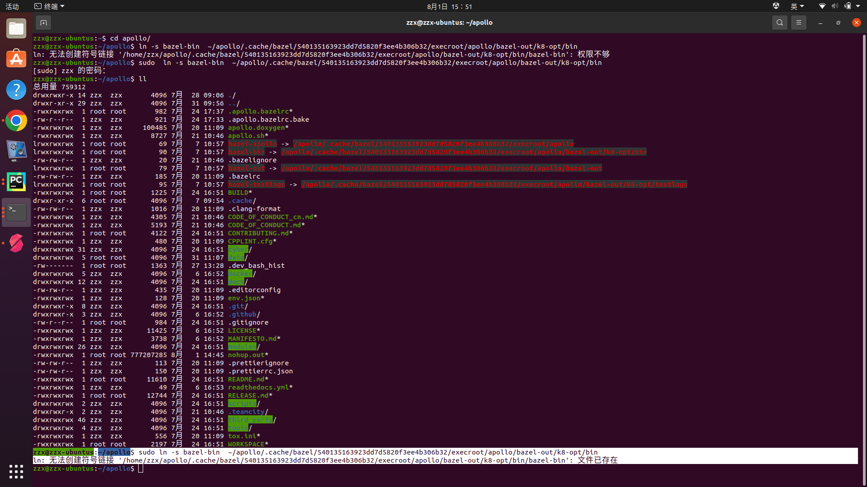Open the Files app in the dock
The height and width of the screenshot is (487, 867).
(16, 28)
